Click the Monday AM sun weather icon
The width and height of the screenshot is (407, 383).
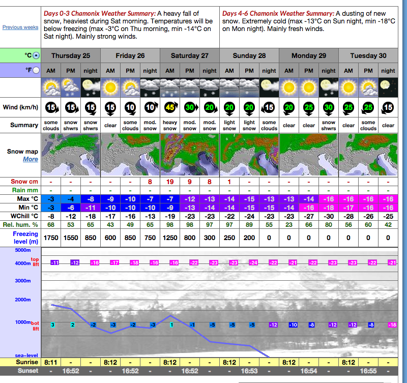coord(289,87)
